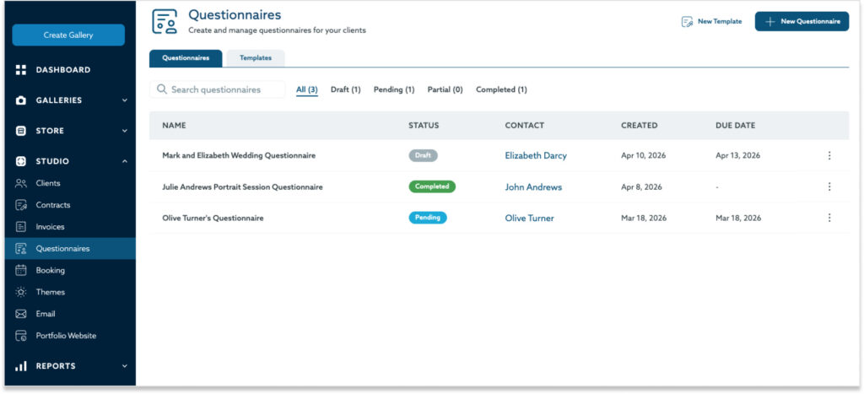The image size is (864, 394).
Task: Click the search magnifier icon
Action: (x=162, y=89)
